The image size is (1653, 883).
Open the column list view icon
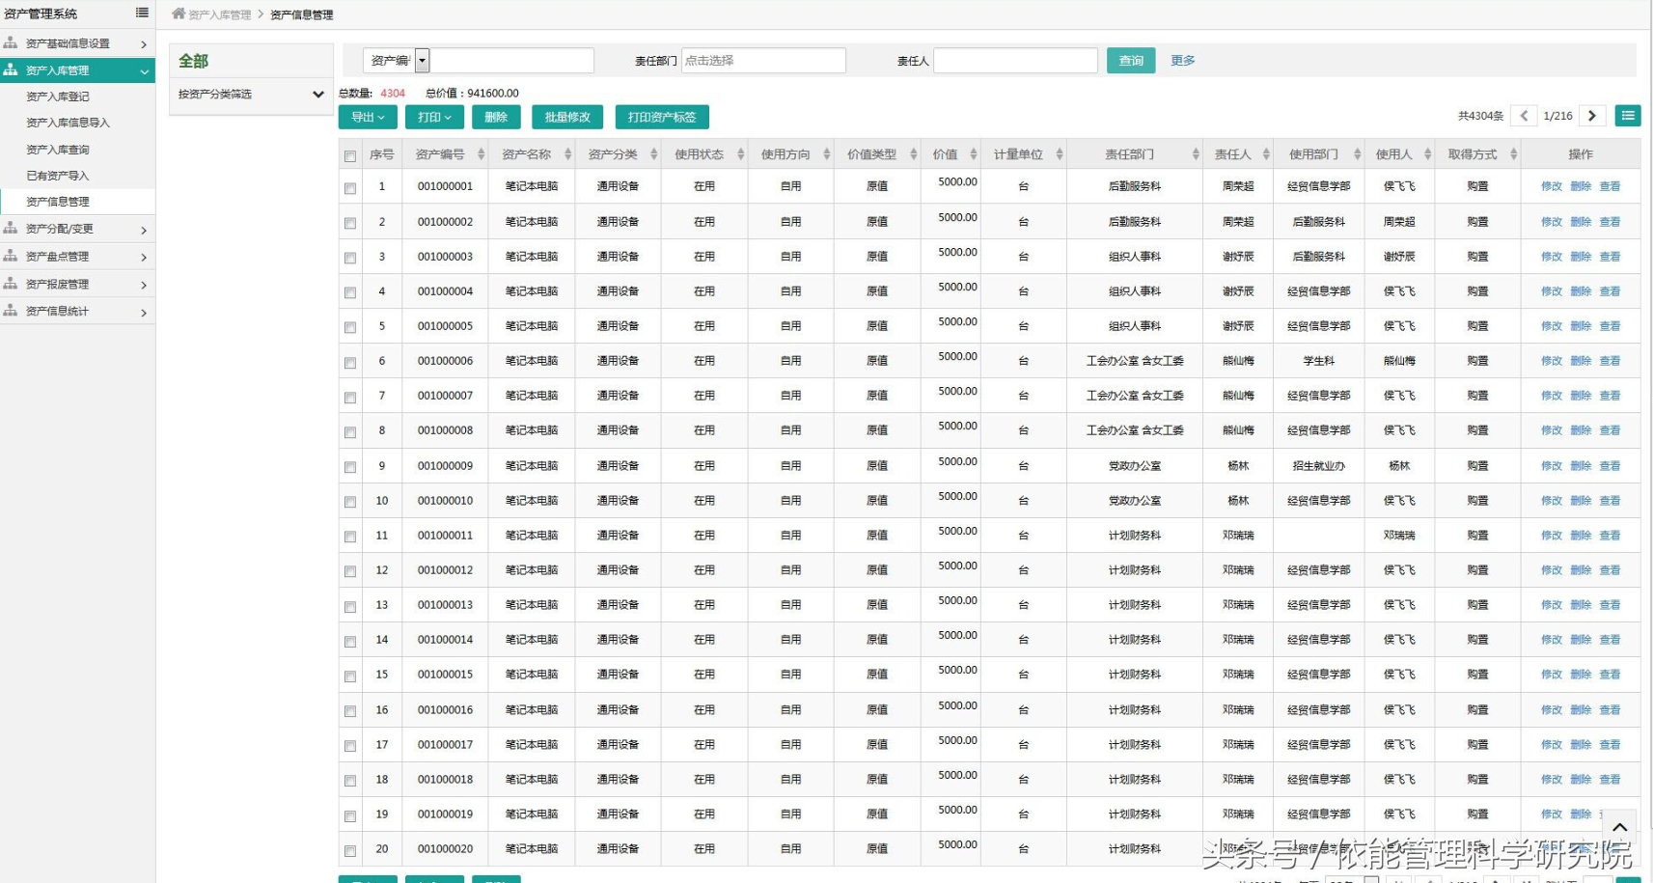pyautogui.click(x=1628, y=116)
